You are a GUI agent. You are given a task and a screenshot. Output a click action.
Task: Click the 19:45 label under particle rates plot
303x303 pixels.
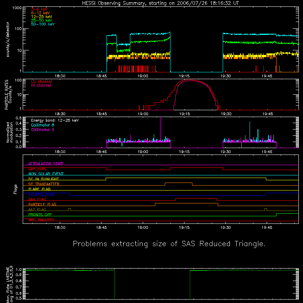pyautogui.click(x=267, y=114)
